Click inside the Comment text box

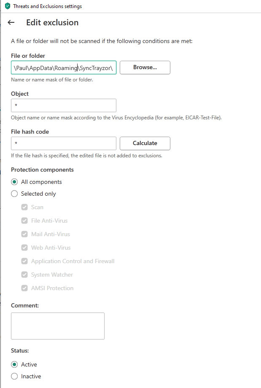[x=58, y=326]
